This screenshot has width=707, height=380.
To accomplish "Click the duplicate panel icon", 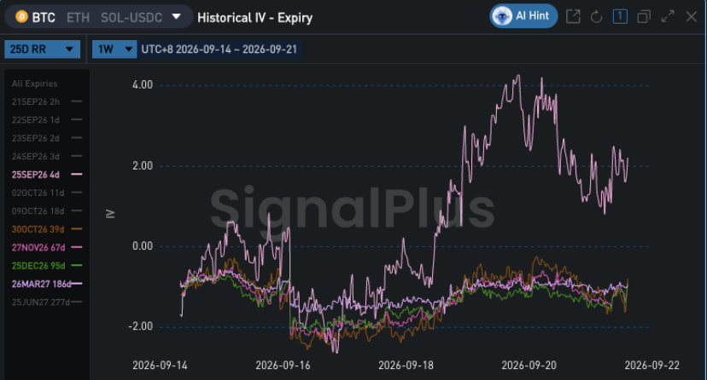I will click(644, 17).
